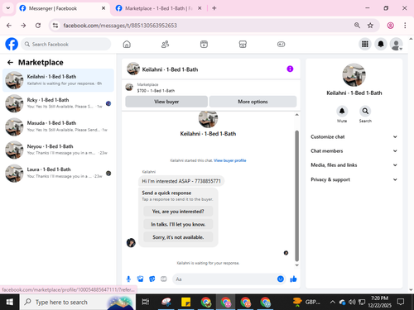Expand Media, files and links section
Screen dimensions: 414x310
[354, 165]
